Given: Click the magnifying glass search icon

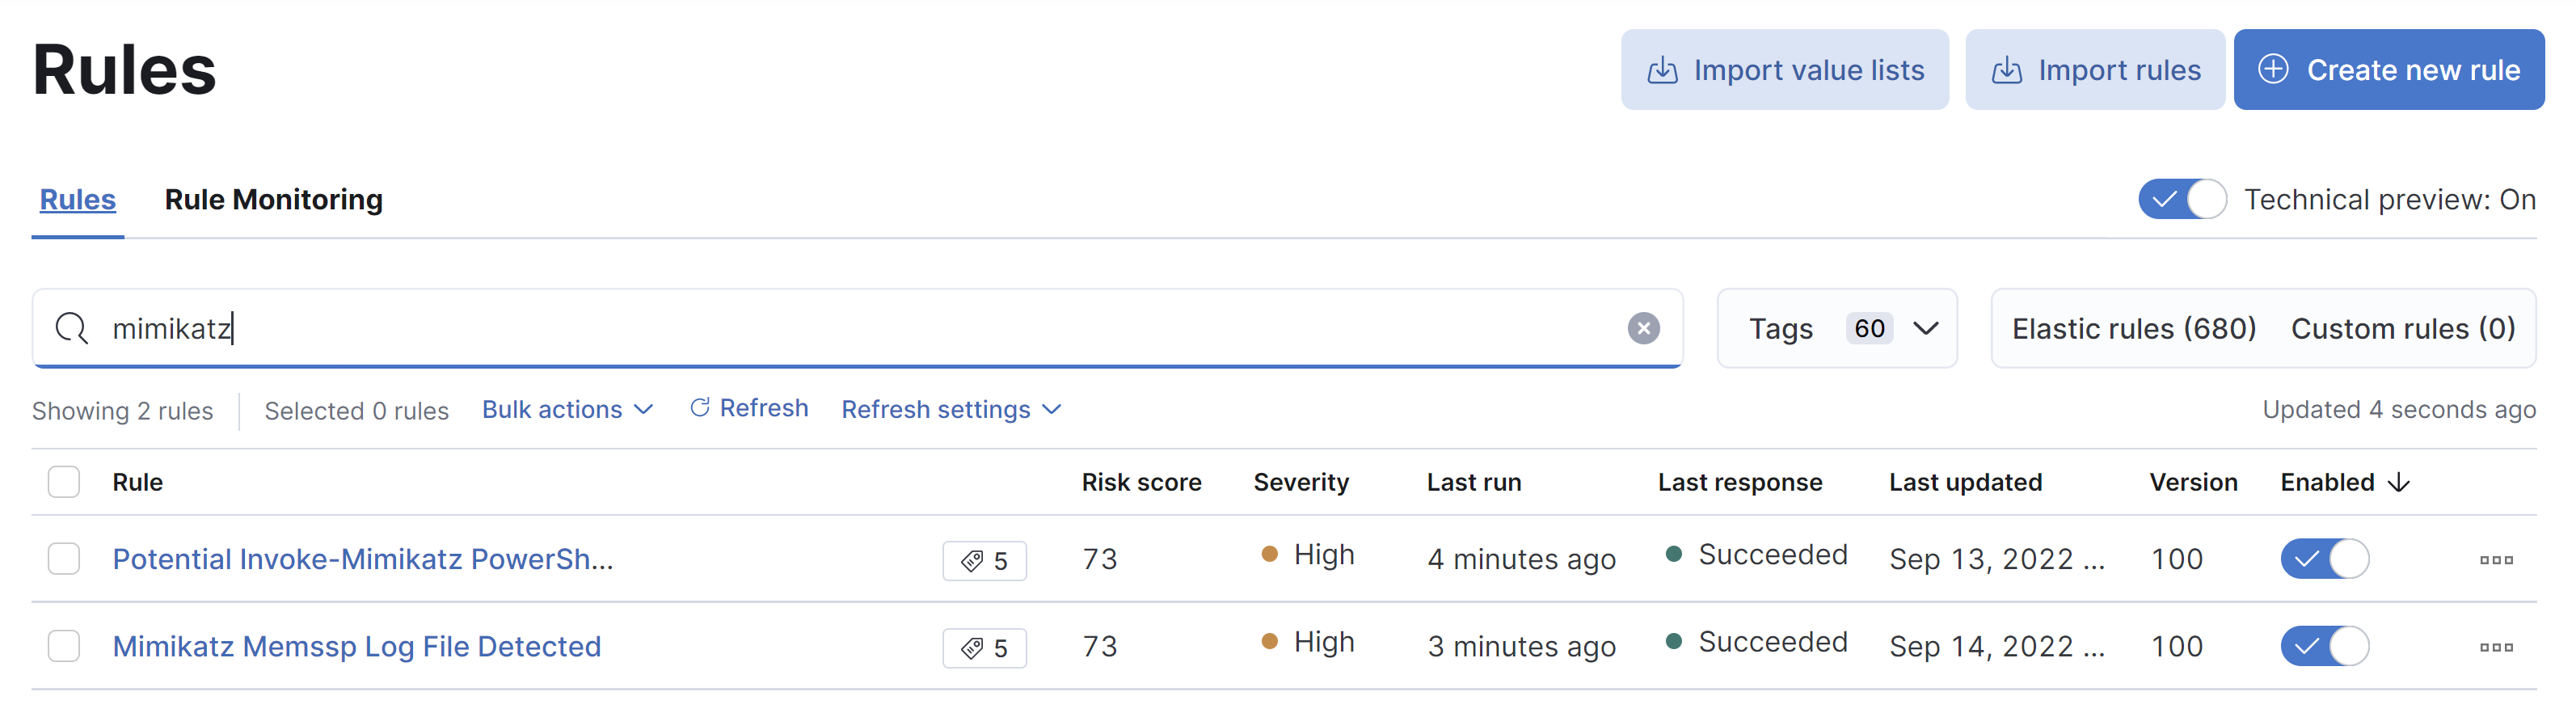Looking at the screenshot, I should pyautogui.click(x=71, y=328).
